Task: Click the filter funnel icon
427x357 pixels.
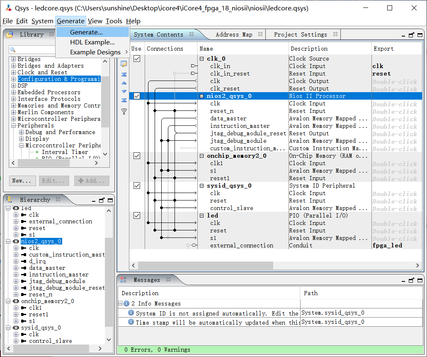Action: (x=124, y=111)
